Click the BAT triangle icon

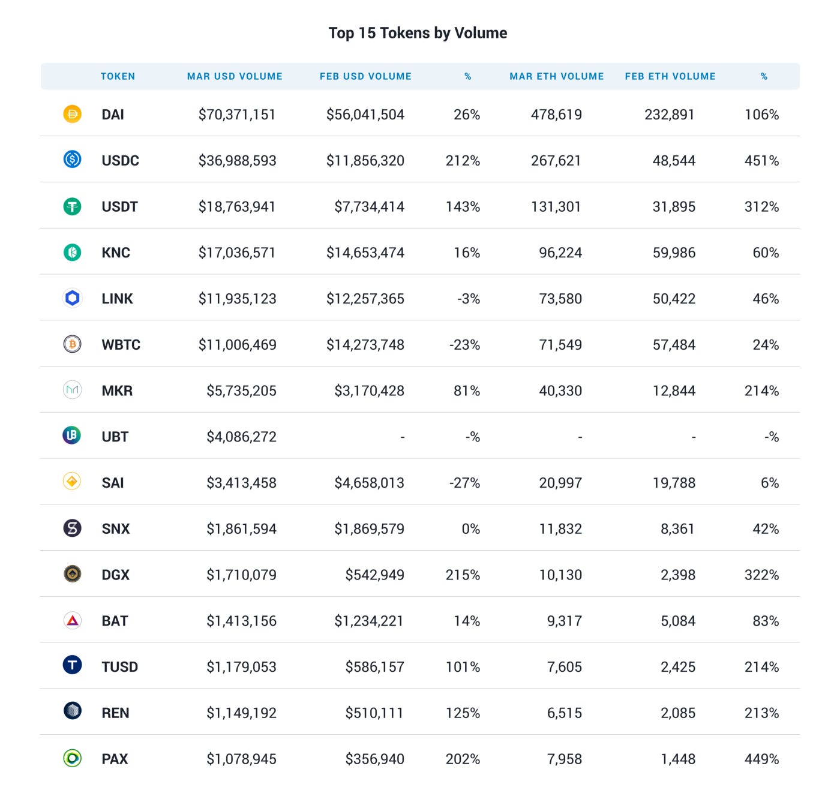tap(72, 620)
